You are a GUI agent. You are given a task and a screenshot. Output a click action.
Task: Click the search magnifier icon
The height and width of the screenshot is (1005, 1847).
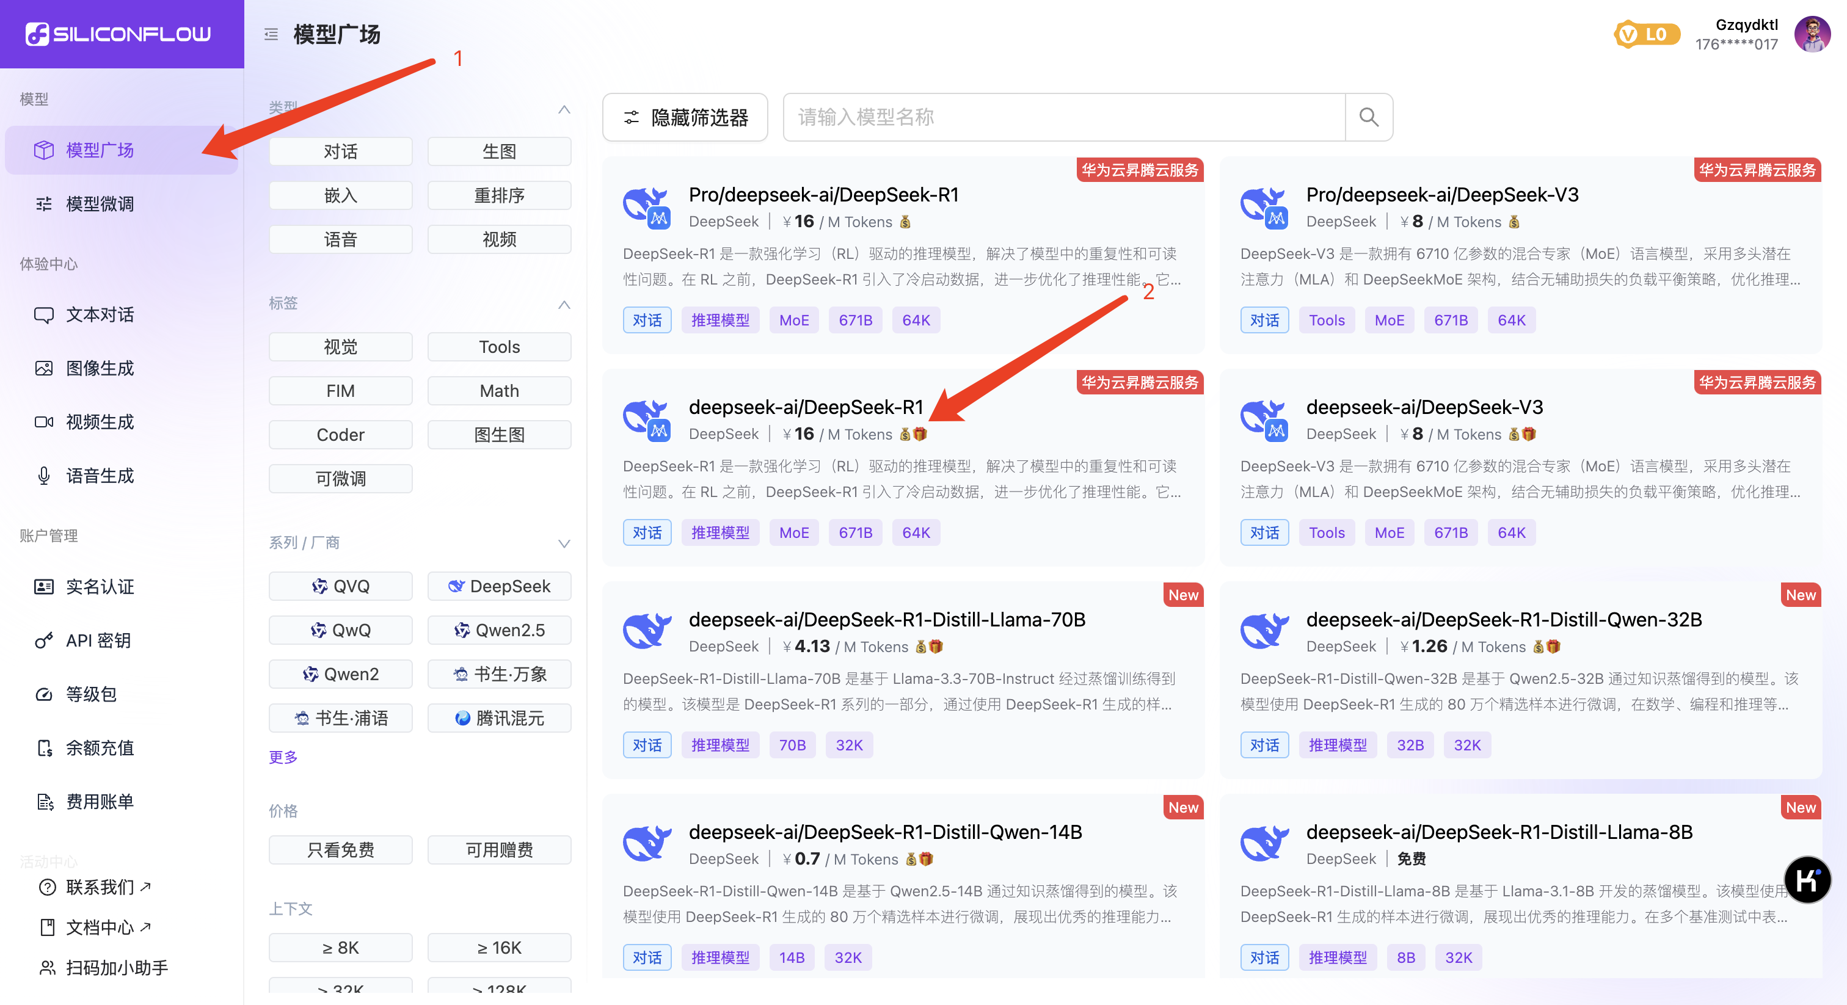coord(1368,117)
